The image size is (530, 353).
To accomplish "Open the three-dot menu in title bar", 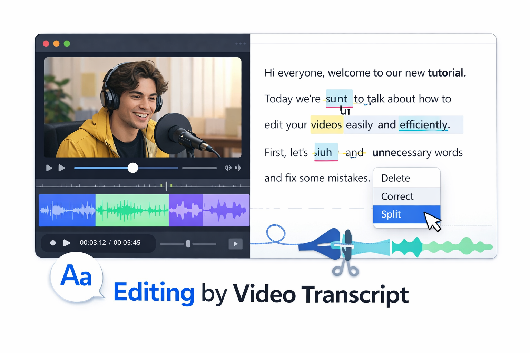I will (x=240, y=44).
